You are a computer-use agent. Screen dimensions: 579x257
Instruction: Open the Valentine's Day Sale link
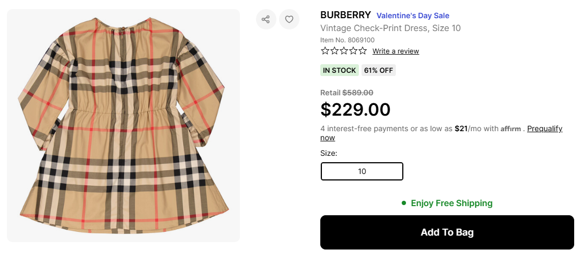(413, 16)
